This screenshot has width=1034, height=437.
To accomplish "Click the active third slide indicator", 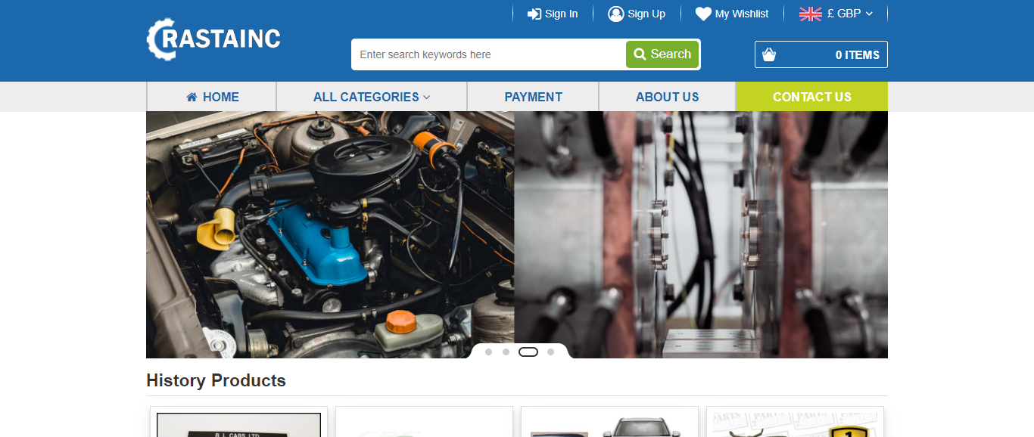I will pyautogui.click(x=528, y=352).
